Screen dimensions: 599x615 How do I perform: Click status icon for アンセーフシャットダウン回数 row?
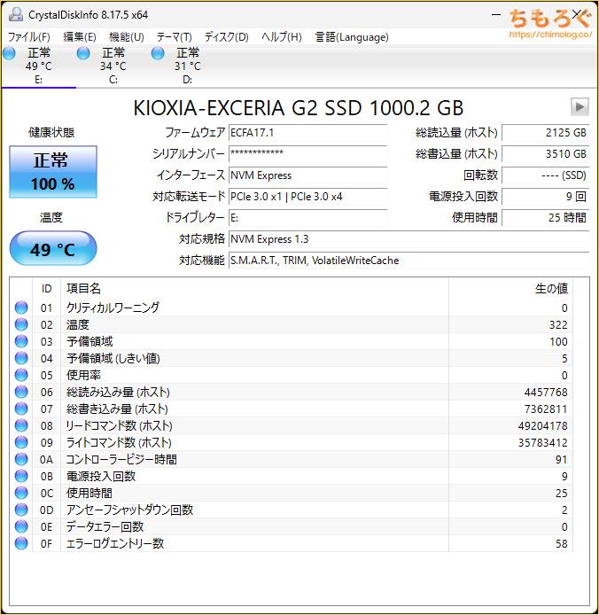[x=21, y=510]
